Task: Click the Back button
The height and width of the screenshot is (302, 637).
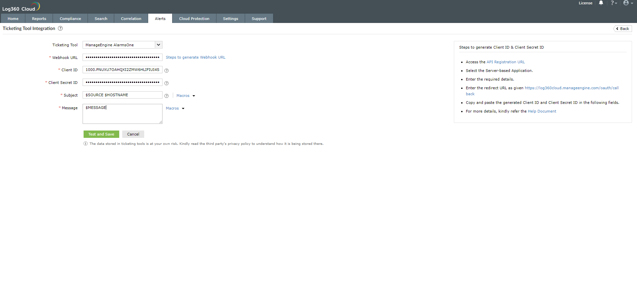Action: (x=623, y=29)
